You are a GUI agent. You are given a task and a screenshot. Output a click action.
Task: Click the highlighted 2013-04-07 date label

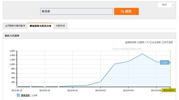point(169,90)
